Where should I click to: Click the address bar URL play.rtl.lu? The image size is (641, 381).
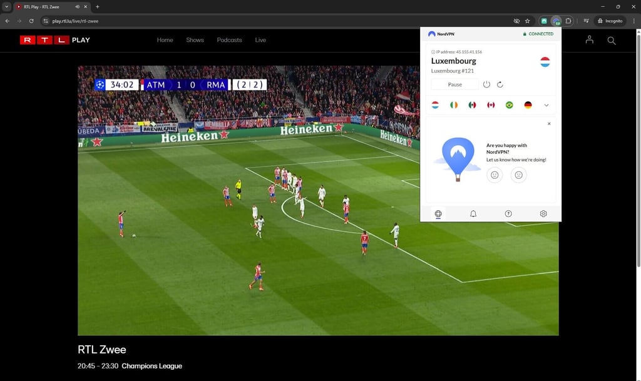point(75,21)
